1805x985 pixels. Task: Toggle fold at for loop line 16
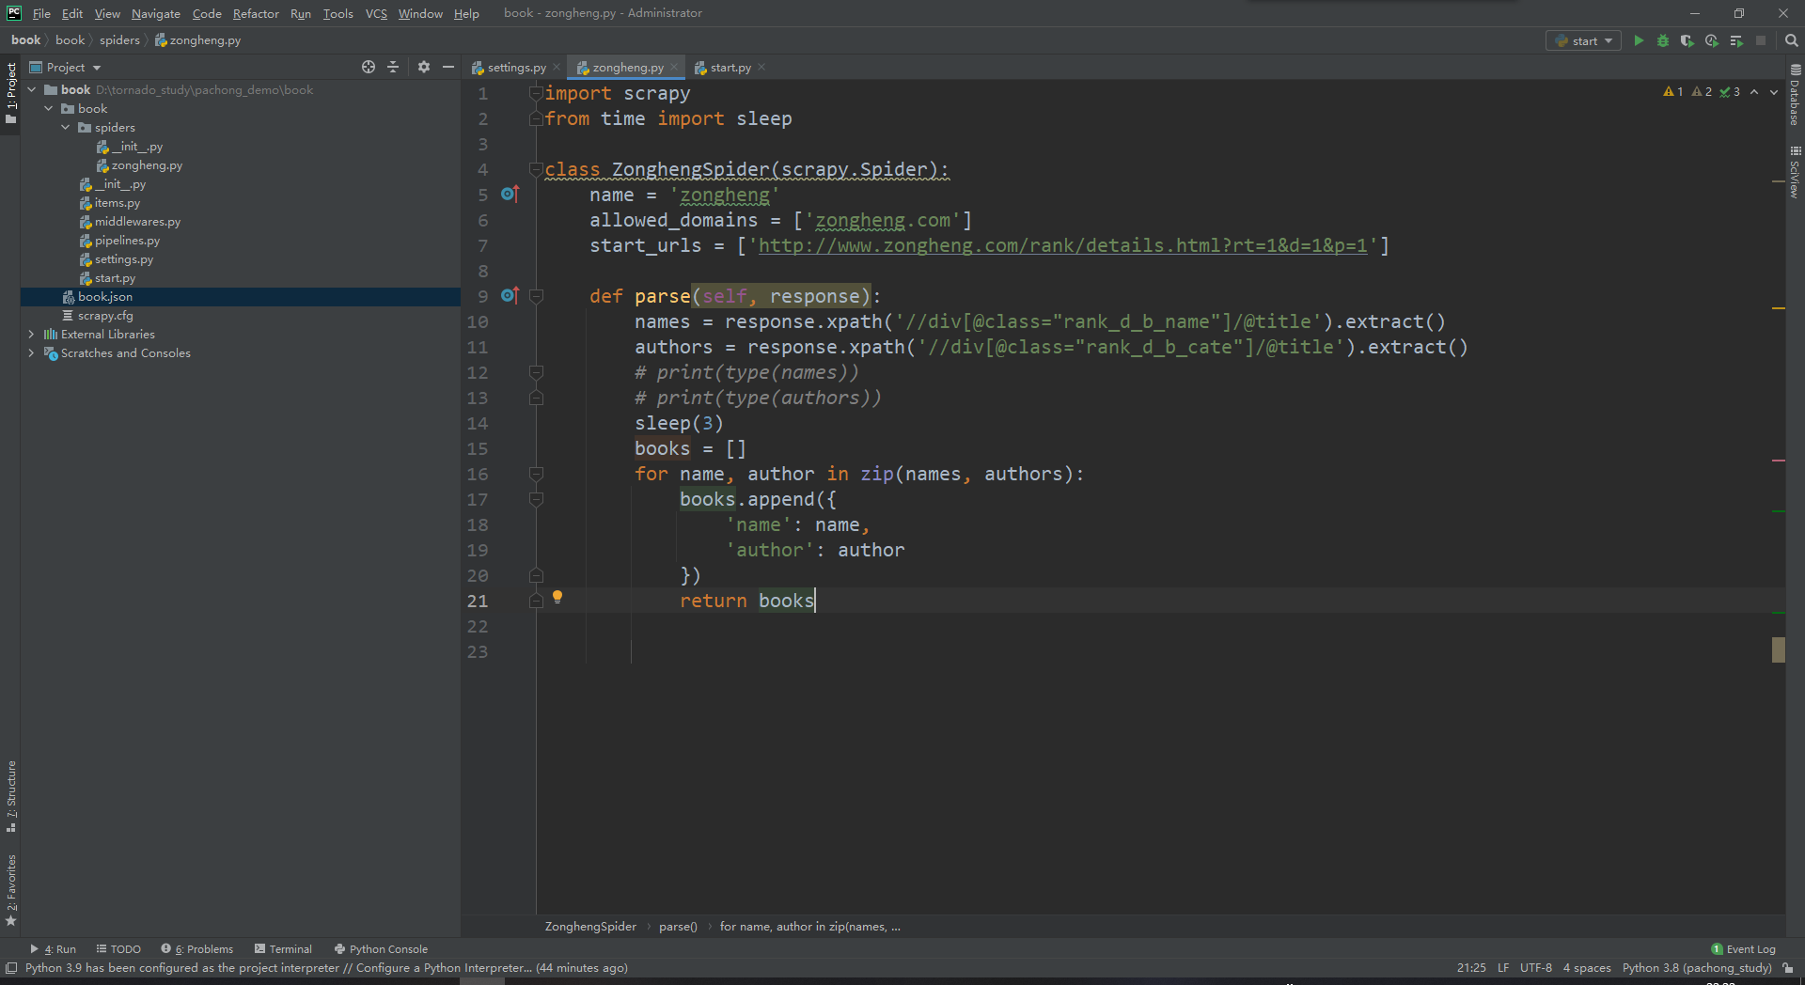point(536,474)
